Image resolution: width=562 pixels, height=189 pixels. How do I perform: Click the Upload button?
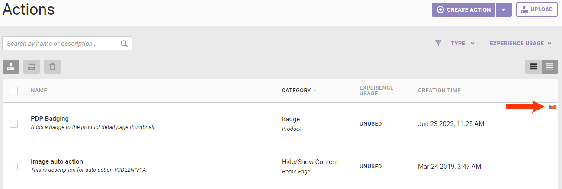tap(536, 9)
